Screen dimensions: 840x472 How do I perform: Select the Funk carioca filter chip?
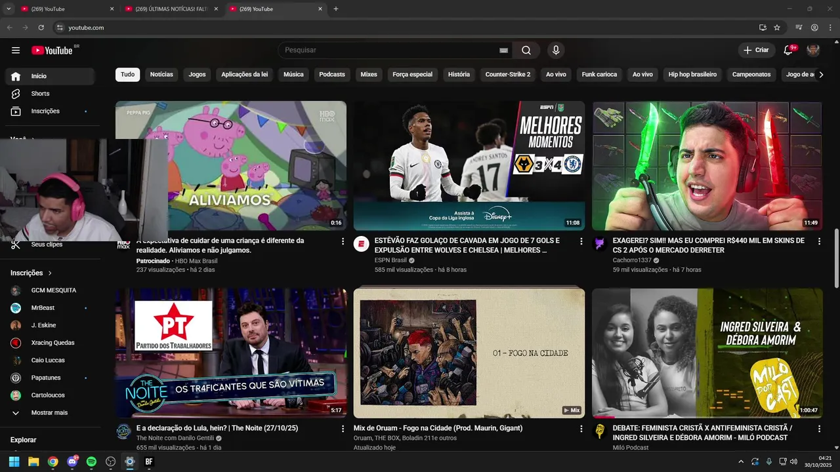point(599,75)
